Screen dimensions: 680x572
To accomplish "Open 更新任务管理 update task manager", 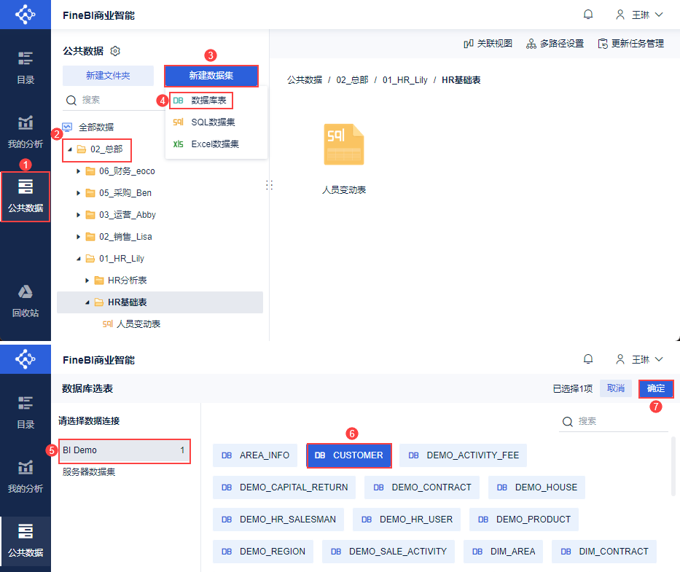I will [x=630, y=44].
